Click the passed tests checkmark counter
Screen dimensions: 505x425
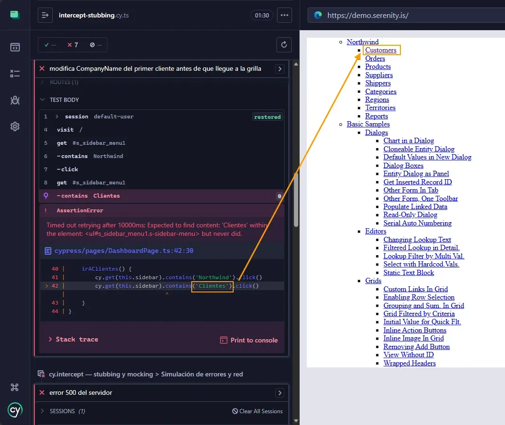[50, 45]
